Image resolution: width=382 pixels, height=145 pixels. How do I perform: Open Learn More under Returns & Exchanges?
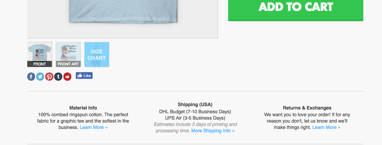coord(326,127)
